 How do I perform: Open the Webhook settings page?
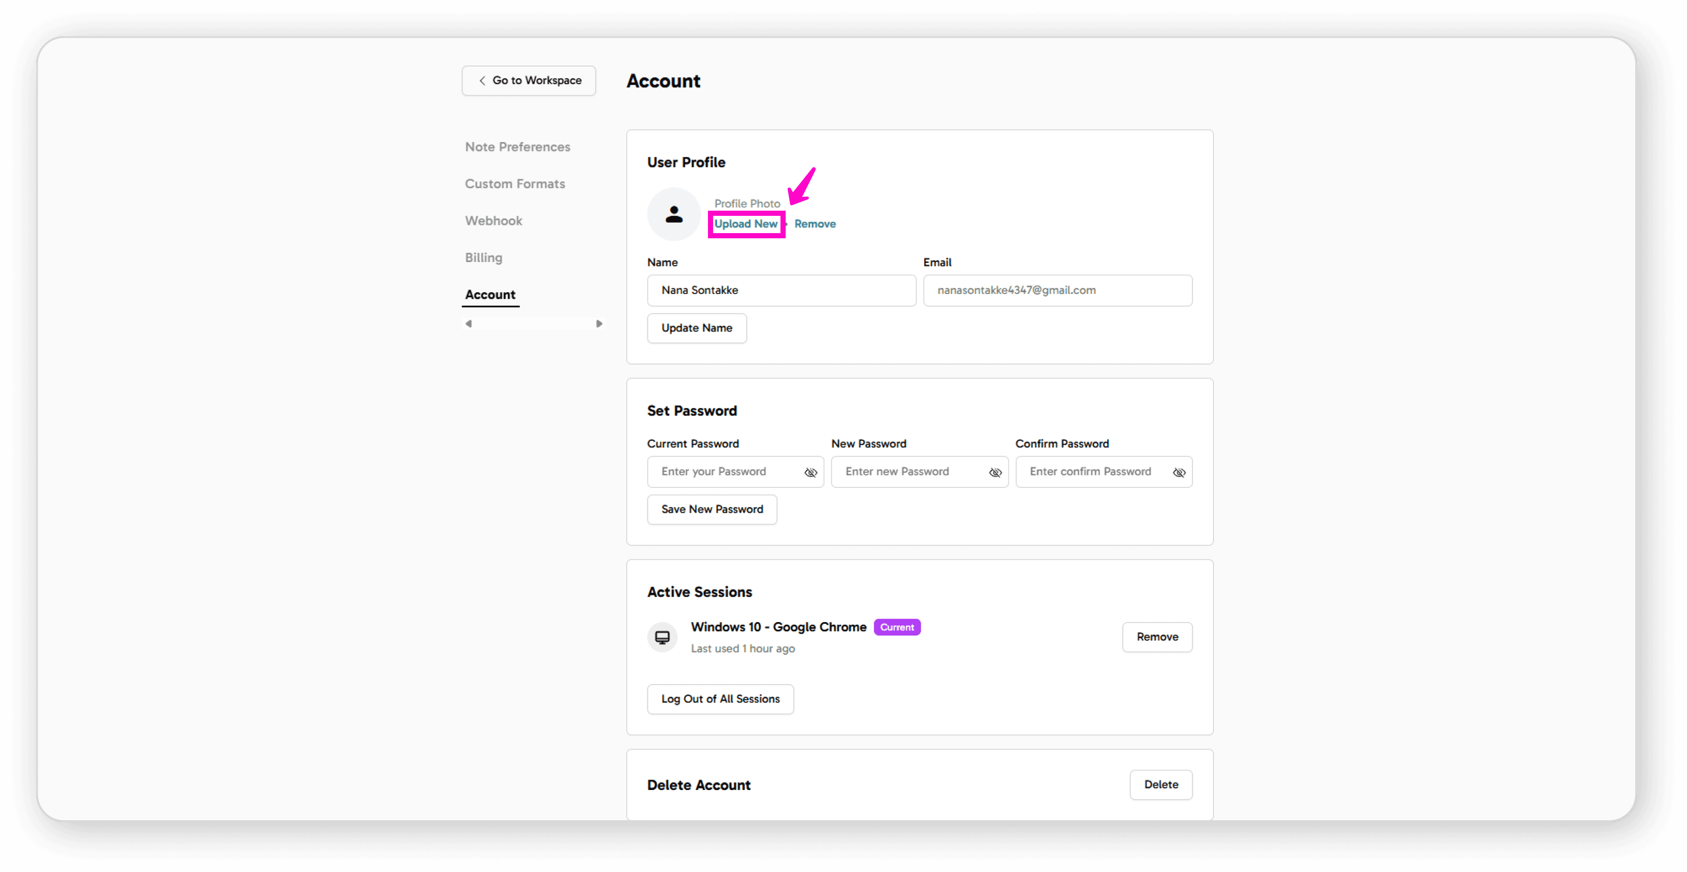[x=493, y=221]
